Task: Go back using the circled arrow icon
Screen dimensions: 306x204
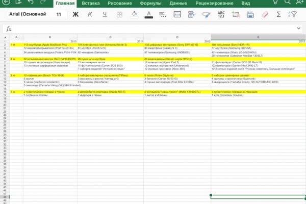Action: point(6,2)
